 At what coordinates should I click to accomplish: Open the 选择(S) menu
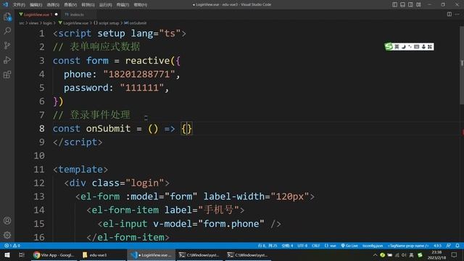coord(53,5)
